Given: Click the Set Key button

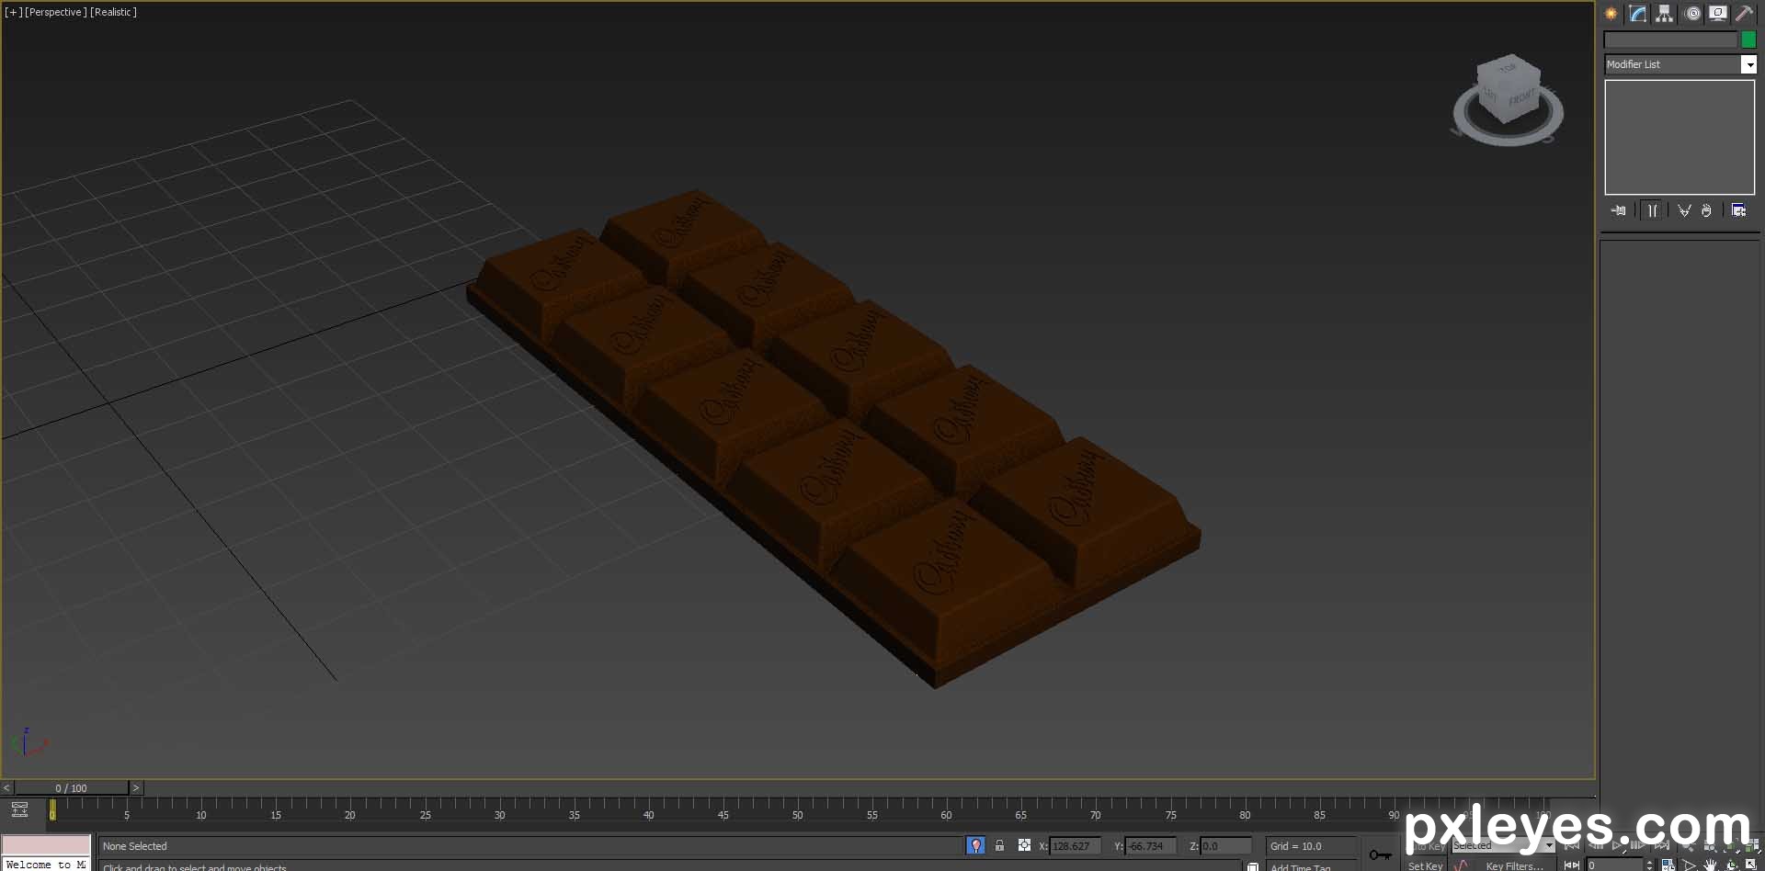Looking at the screenshot, I should 1425,865.
